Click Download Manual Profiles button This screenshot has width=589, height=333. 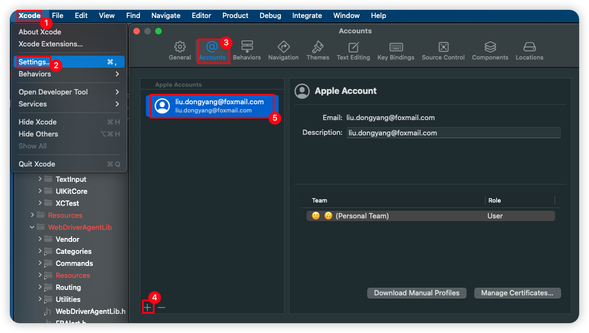416,293
